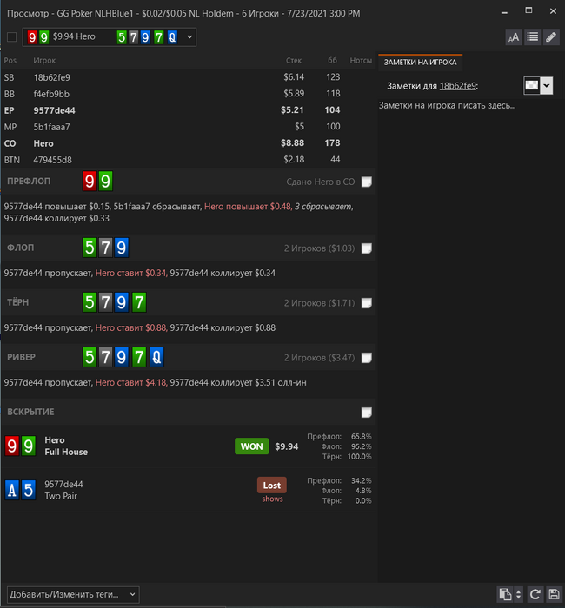This screenshot has width=565, height=608.
Task: Toggle the checkbox next to the hand selector
Action: [11, 37]
